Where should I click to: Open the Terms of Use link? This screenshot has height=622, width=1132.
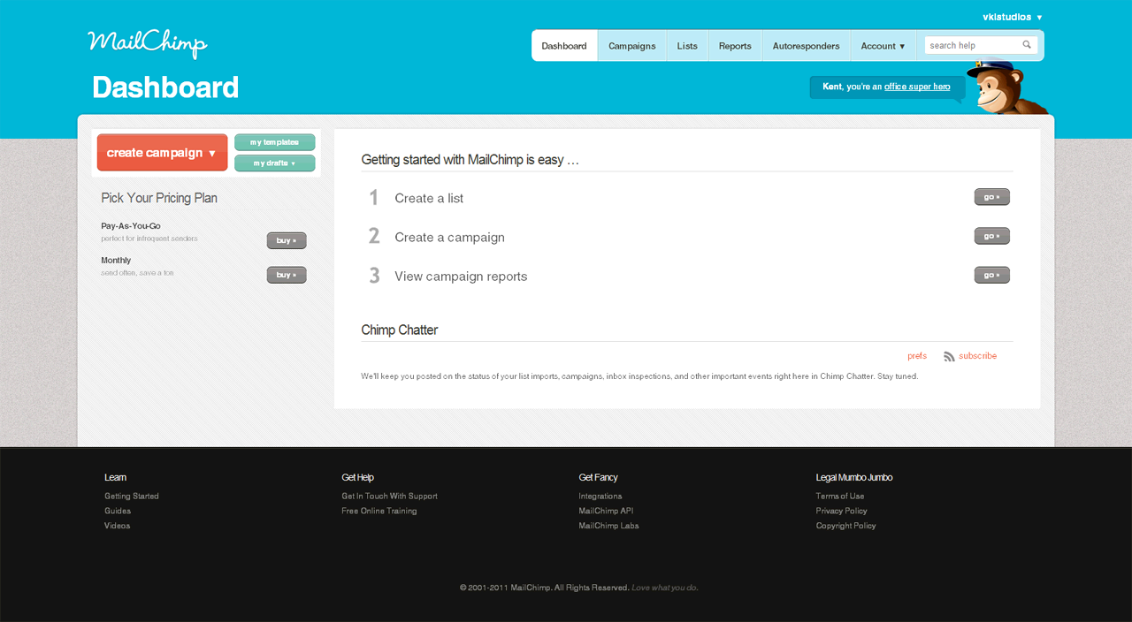click(x=840, y=497)
